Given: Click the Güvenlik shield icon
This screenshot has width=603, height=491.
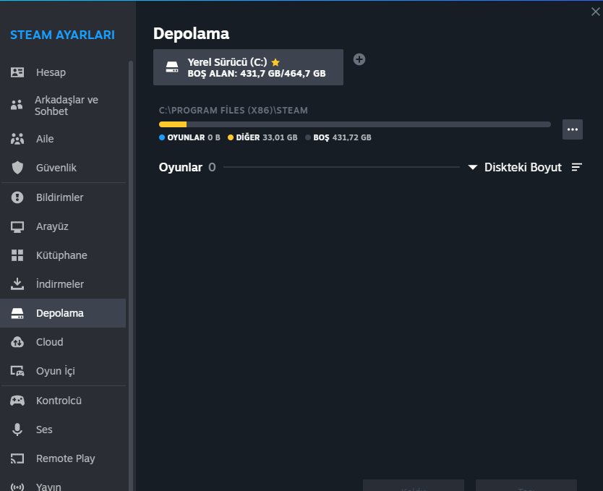Looking at the screenshot, I should tap(17, 168).
